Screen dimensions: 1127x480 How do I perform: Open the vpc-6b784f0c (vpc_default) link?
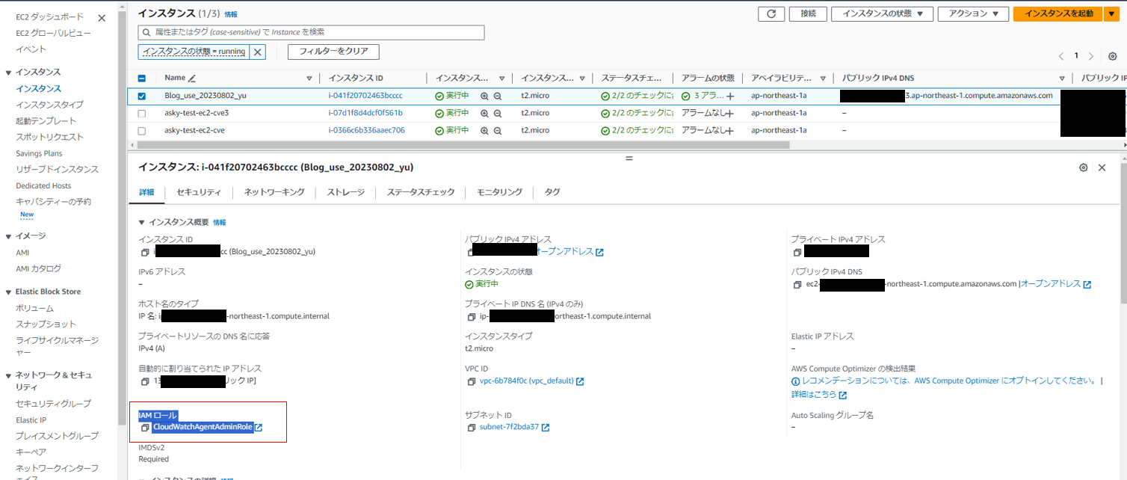531,381
